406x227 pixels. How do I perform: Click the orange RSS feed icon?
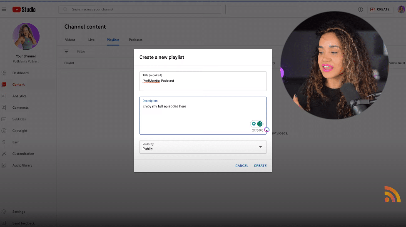coord(392,194)
